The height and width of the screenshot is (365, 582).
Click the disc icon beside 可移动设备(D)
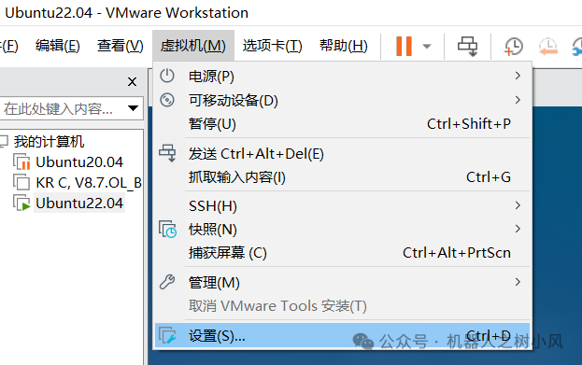pyautogui.click(x=167, y=100)
